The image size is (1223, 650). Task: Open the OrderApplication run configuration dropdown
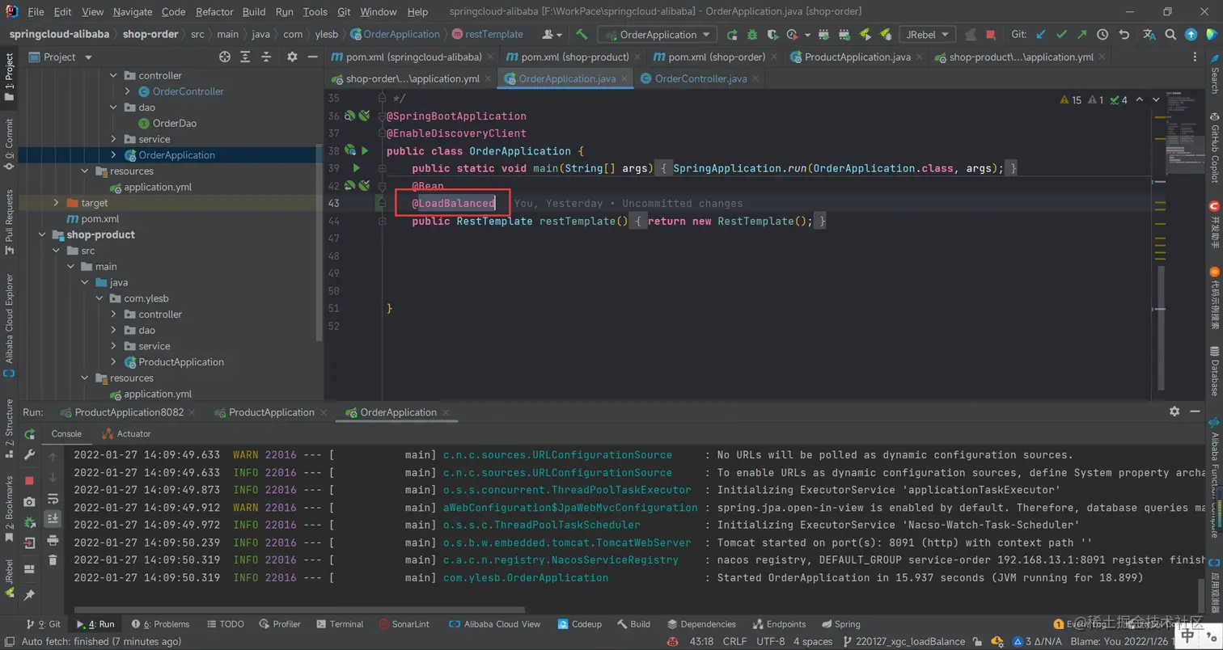657,35
